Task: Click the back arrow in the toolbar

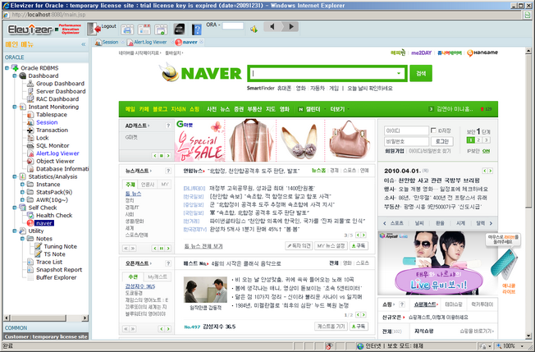Action: [272, 26]
